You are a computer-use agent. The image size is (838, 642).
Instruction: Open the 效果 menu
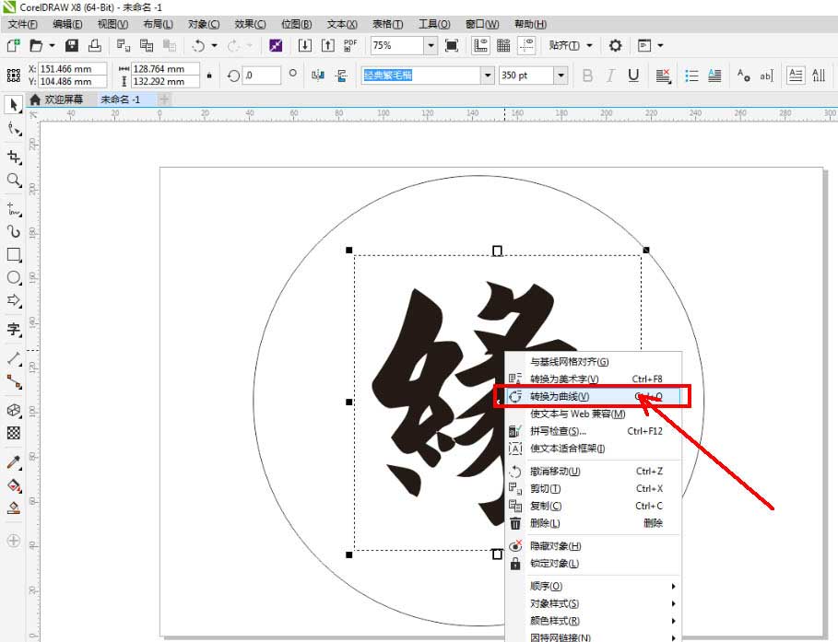[250, 24]
